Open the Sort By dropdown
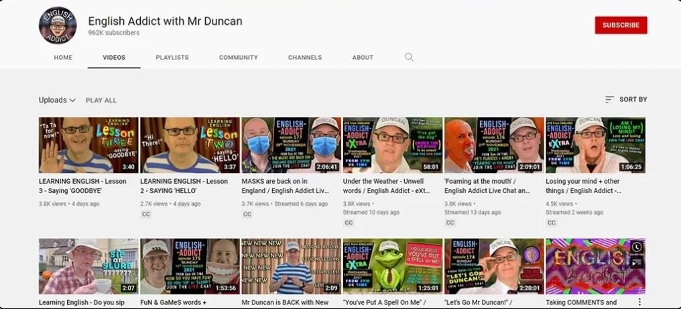Viewport: 681px width, 309px height. point(626,99)
